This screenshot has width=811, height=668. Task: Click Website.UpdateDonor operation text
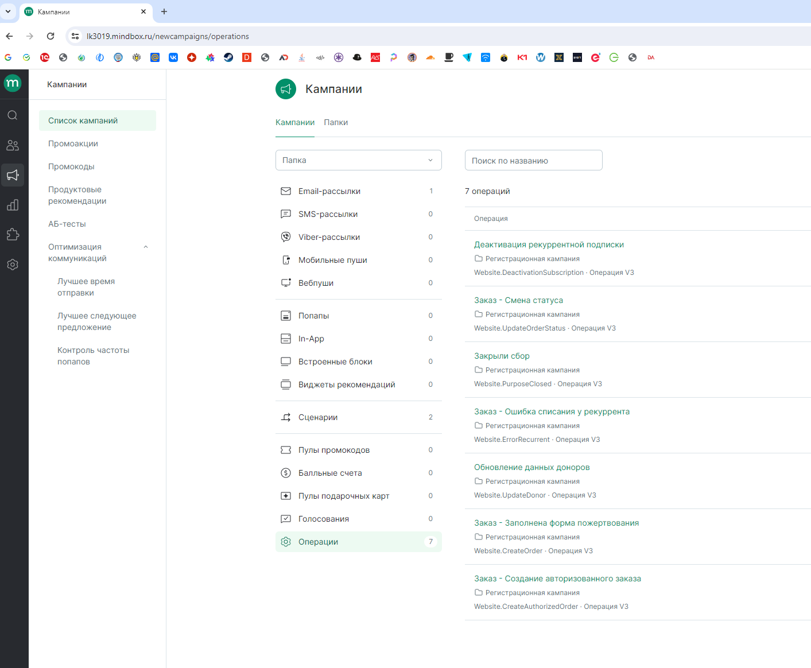click(510, 495)
